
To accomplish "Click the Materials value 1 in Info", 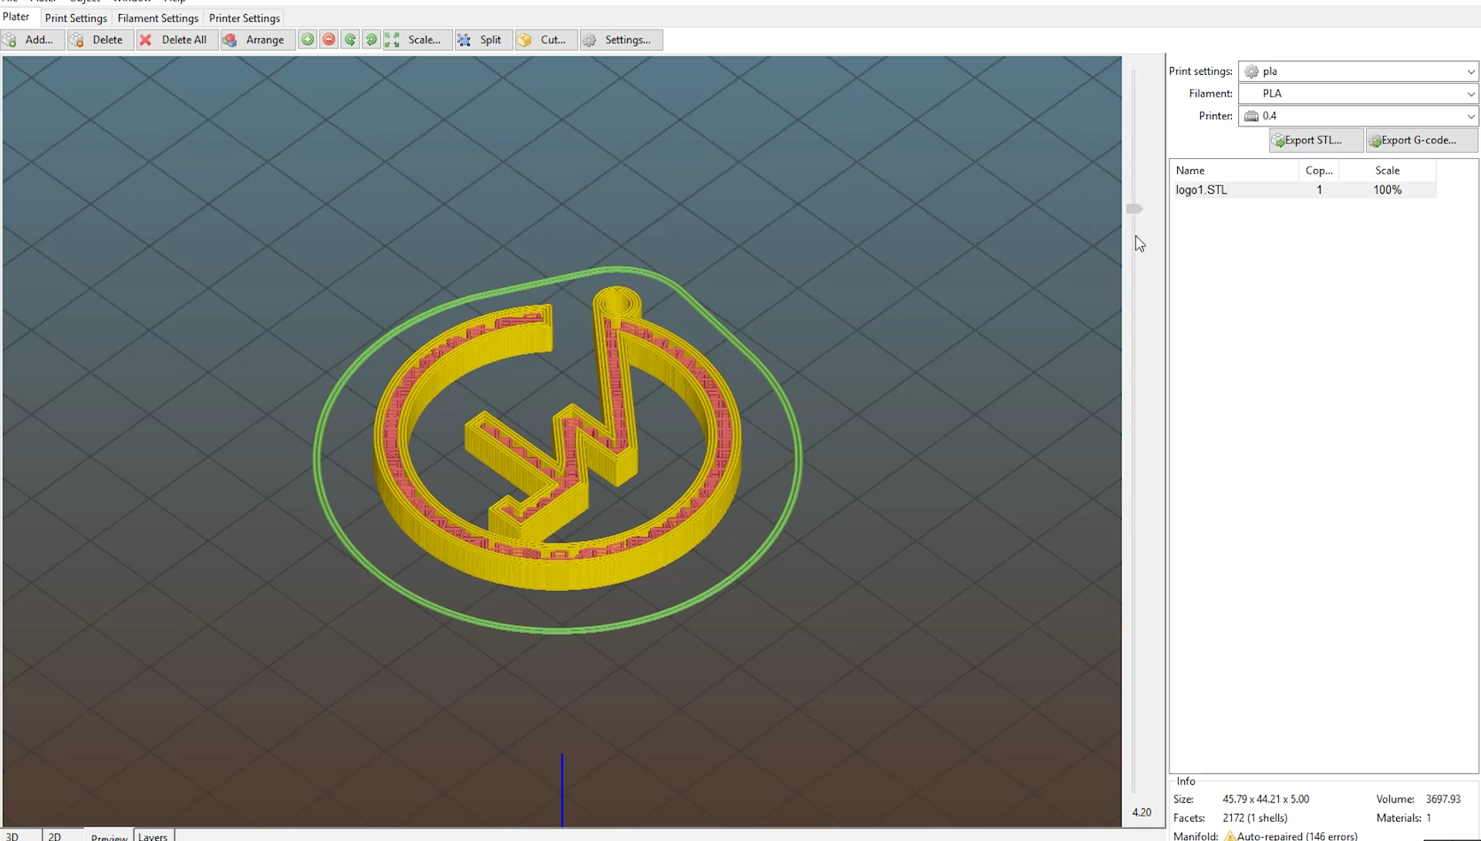I will point(1429,818).
